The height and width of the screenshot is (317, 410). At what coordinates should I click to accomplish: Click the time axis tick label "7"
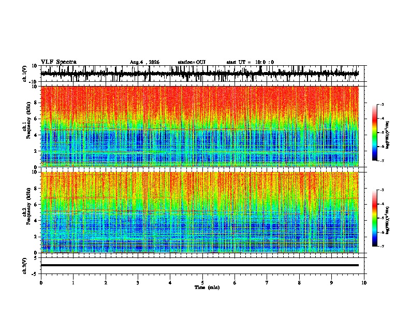pyautogui.click(x=267, y=283)
